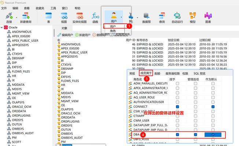Open the Materialized View tool
This screenshot has width=239, height=146.
(x=80, y=16)
